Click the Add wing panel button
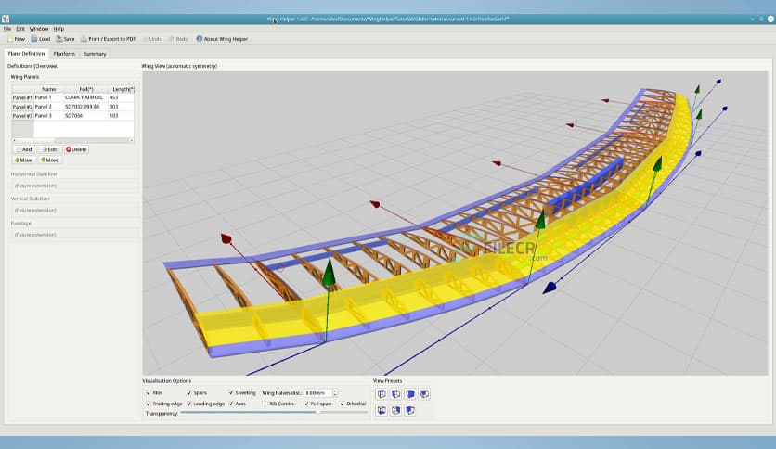The height and width of the screenshot is (449, 776). click(x=24, y=149)
